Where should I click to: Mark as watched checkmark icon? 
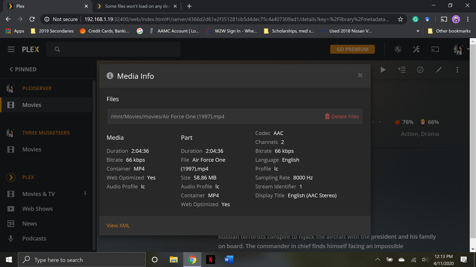[x=420, y=70]
